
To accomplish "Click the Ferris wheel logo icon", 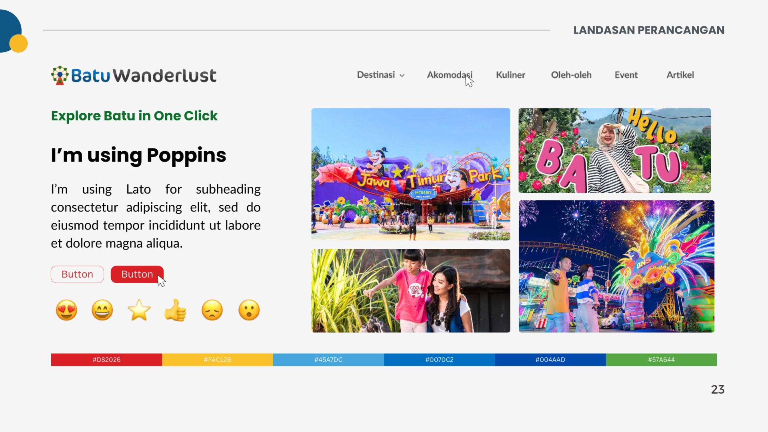I will [x=60, y=75].
